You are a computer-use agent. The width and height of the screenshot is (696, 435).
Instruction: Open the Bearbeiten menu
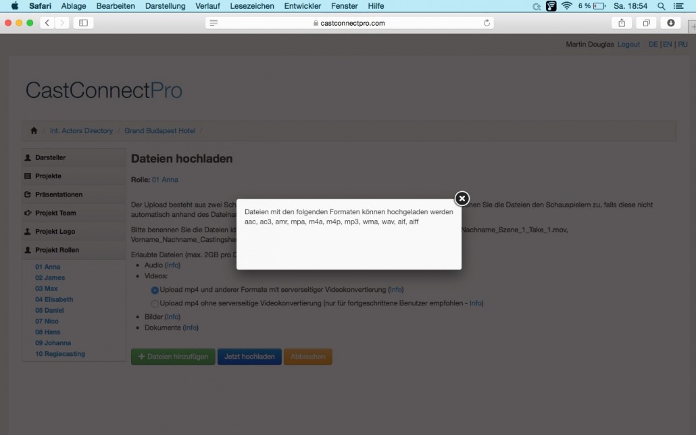[x=116, y=6]
